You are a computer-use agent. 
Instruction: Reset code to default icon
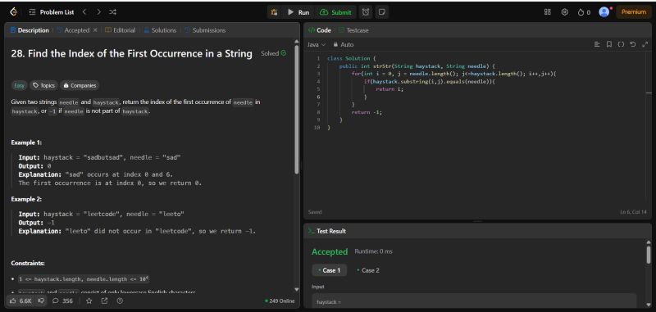click(x=632, y=44)
